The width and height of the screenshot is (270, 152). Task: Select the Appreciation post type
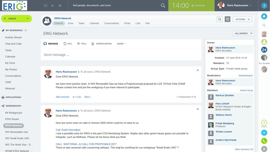(x=101, y=44)
